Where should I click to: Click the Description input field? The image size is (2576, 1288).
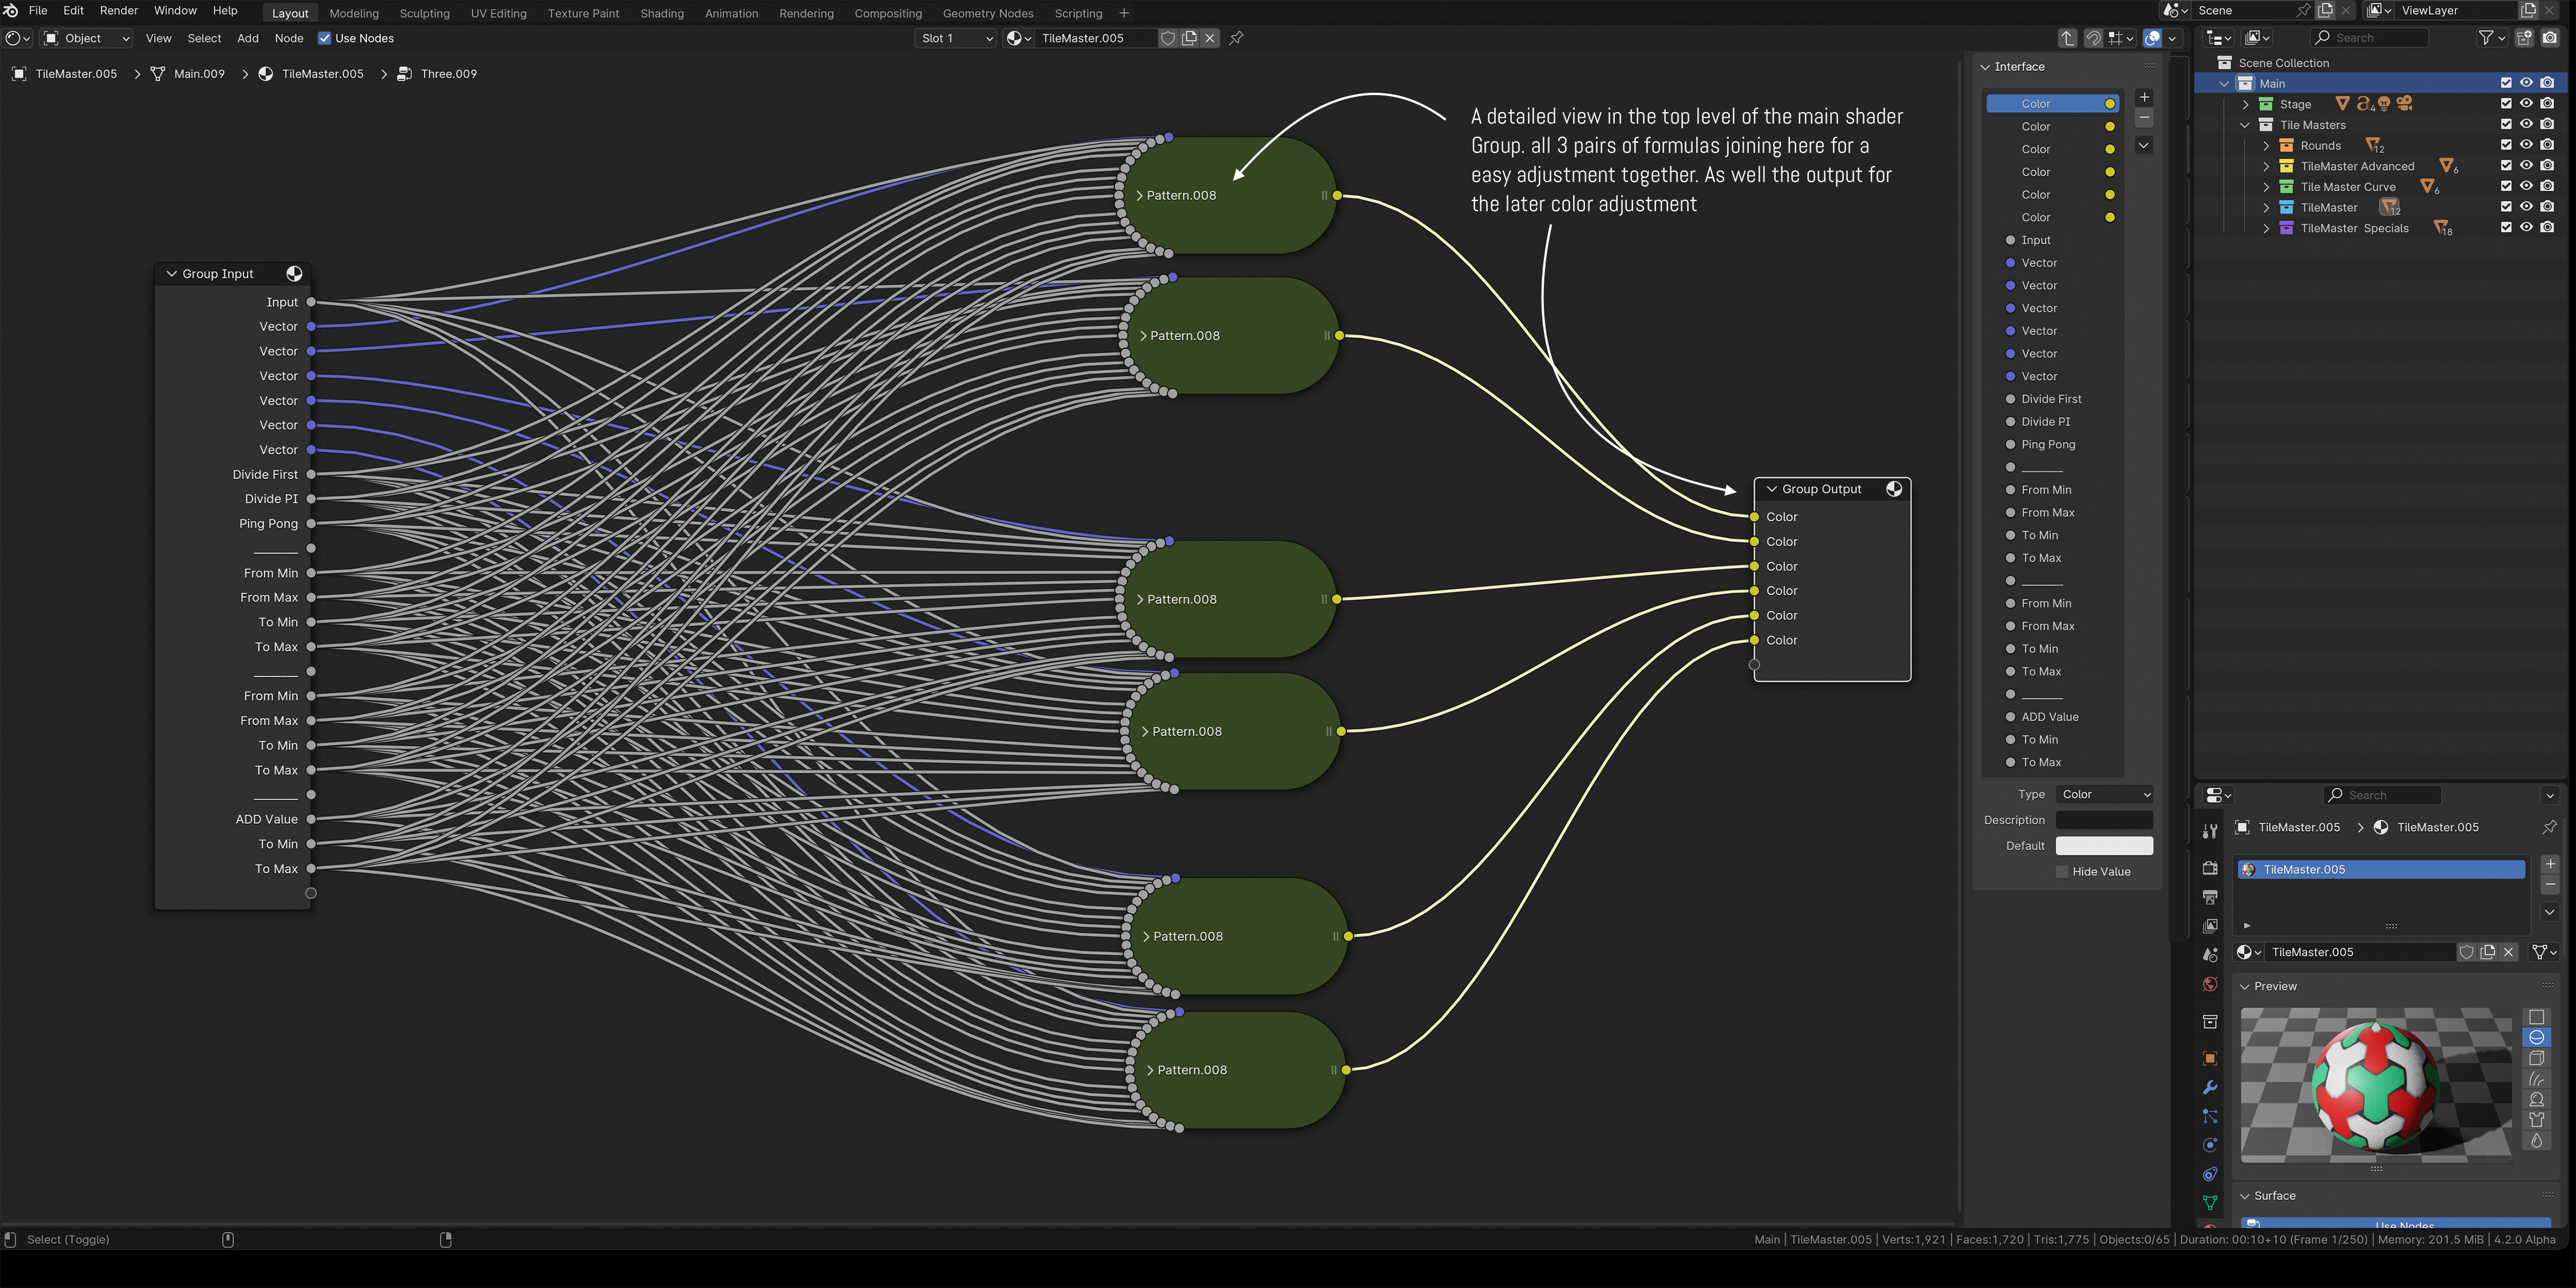[x=2104, y=820]
